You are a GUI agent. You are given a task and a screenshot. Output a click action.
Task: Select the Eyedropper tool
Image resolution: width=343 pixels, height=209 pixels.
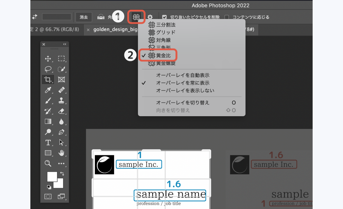(48, 90)
